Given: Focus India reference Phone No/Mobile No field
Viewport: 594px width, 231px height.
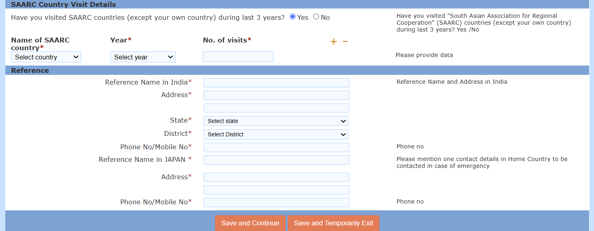Looking at the screenshot, I should click(276, 147).
